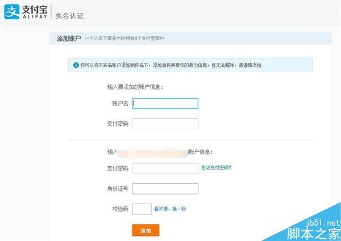Image resolution: width=341 pixels, height=241 pixels.
Task: Focus the 身份证号 input field
Action: pyautogui.click(x=165, y=188)
